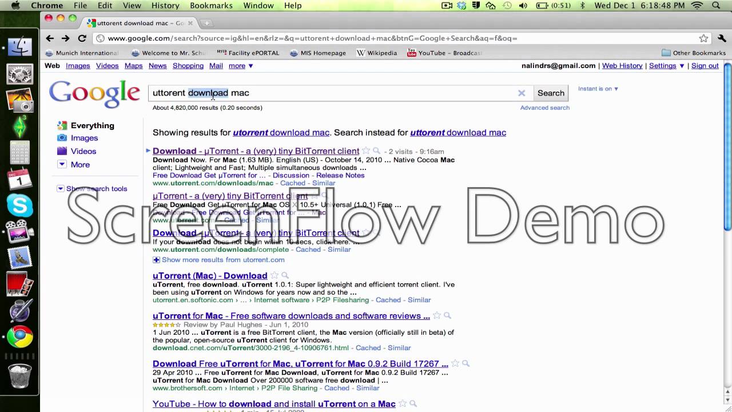
Task: Preview the brothersoft result with its magnifier
Action: (x=466, y=364)
